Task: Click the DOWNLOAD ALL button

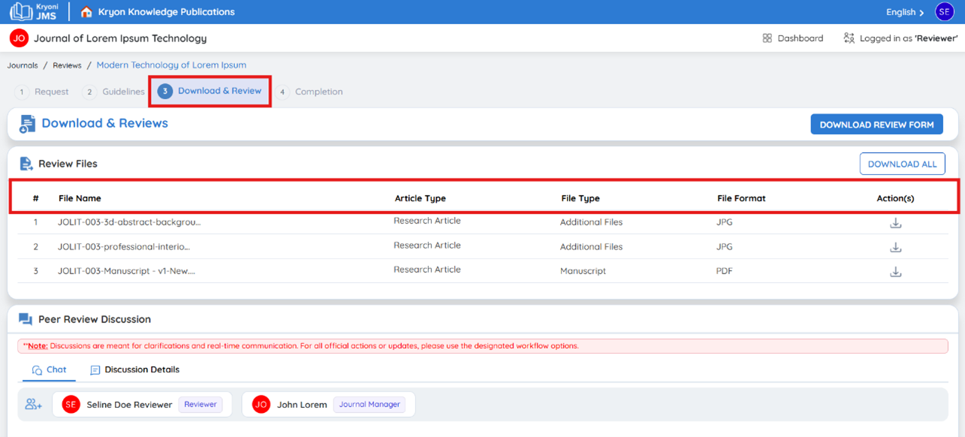Action: (902, 164)
